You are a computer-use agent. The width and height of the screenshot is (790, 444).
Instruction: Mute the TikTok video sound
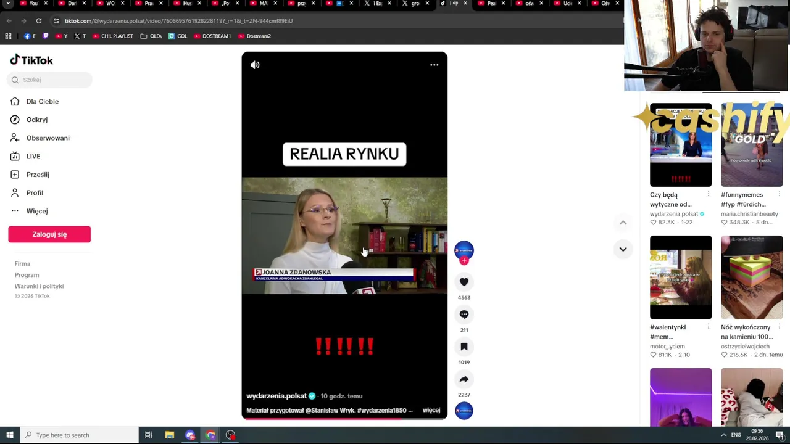(255, 65)
